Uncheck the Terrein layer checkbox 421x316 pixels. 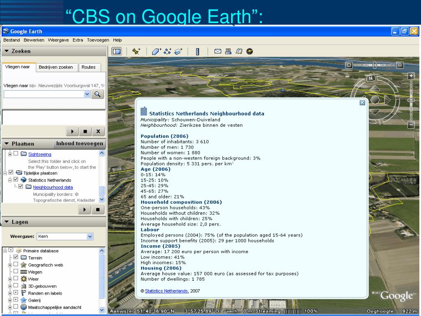tap(16, 257)
